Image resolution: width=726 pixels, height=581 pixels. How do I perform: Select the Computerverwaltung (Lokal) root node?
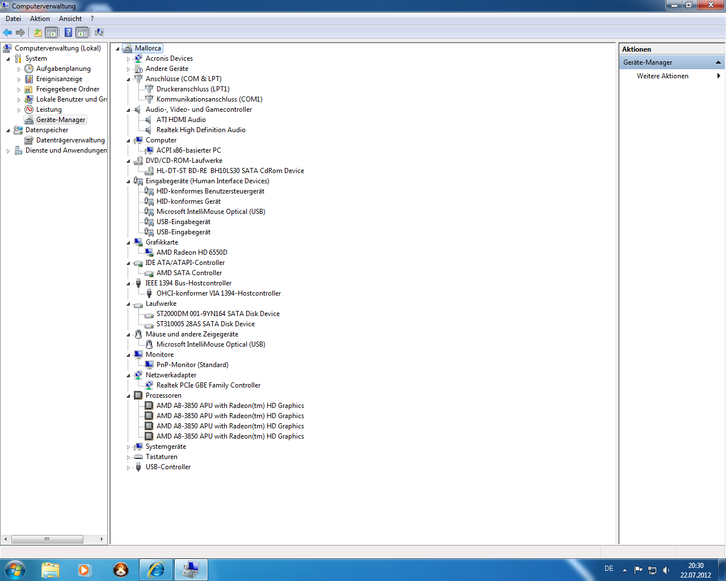[58, 48]
